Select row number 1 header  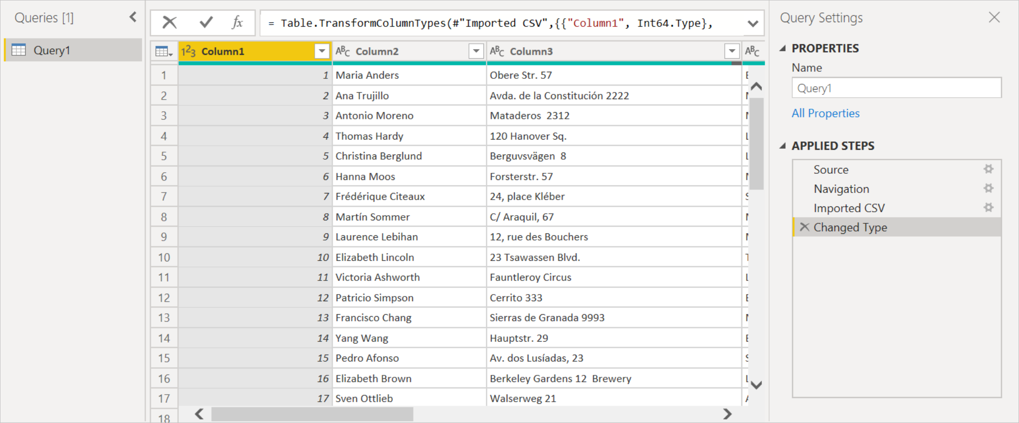coord(164,75)
